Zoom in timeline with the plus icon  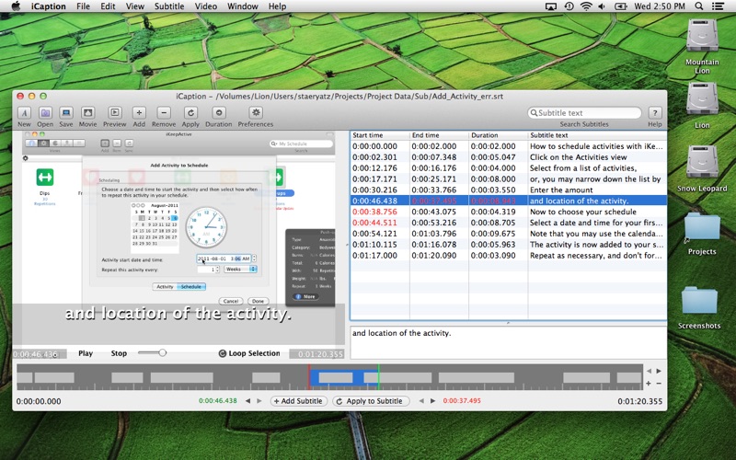[x=649, y=383]
